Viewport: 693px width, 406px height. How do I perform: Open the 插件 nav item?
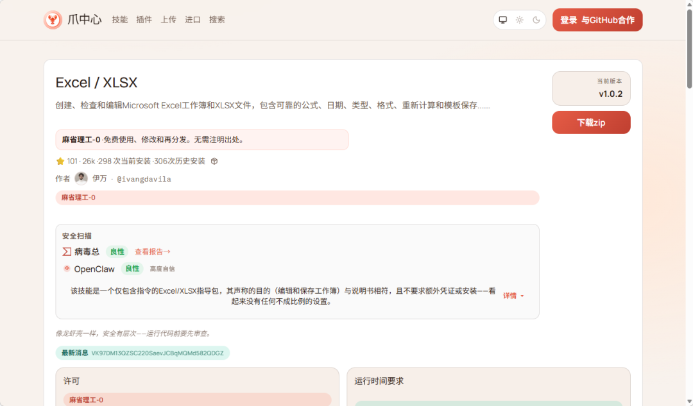(x=144, y=20)
